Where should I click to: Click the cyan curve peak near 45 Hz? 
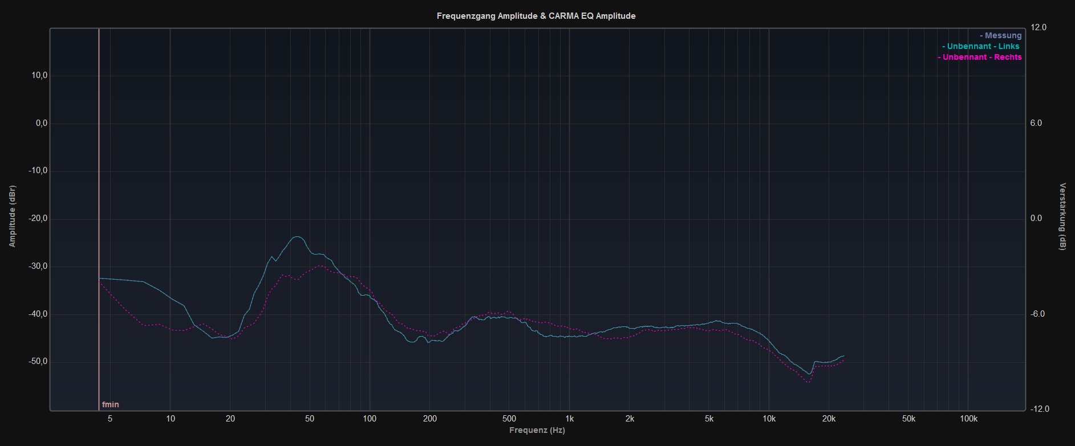point(297,237)
